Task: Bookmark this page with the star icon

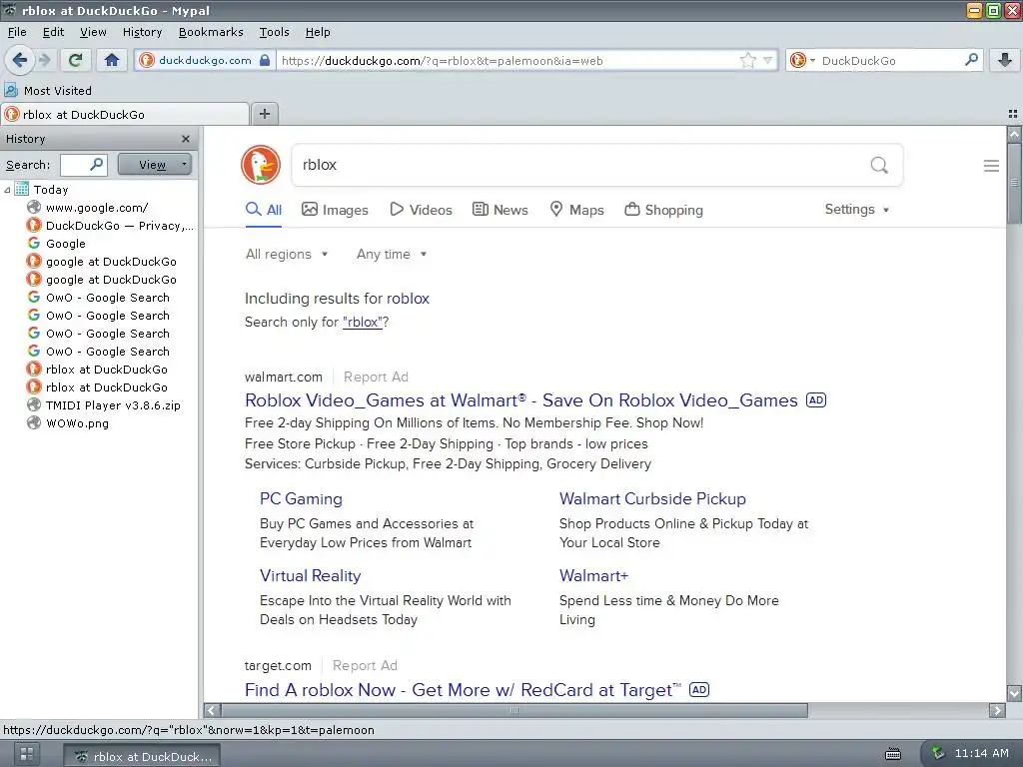Action: (x=747, y=61)
